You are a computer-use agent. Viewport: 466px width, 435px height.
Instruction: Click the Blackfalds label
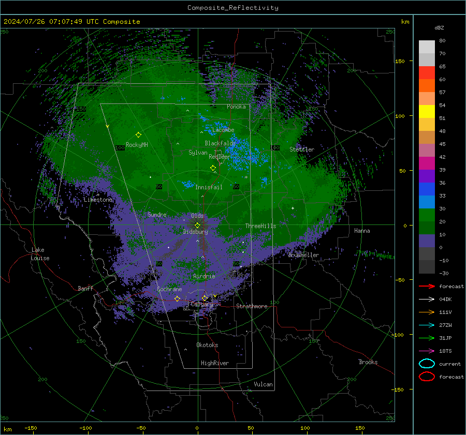coord(220,143)
